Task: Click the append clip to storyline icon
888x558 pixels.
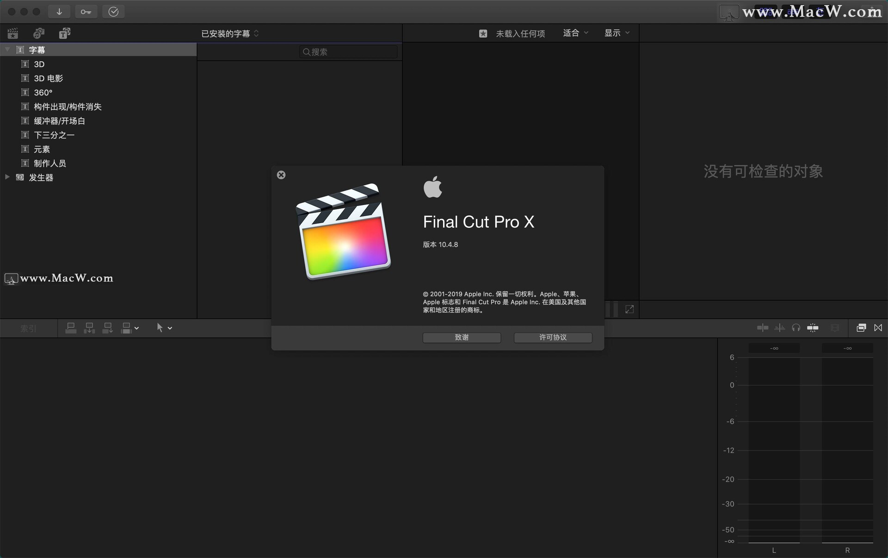Action: [x=108, y=328]
